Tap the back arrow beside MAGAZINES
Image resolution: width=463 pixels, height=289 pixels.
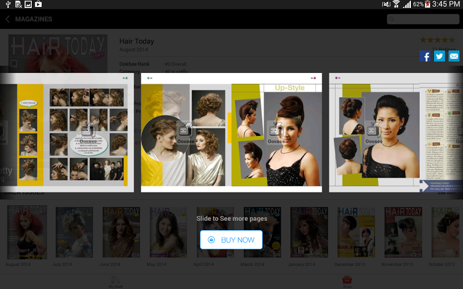[8, 19]
